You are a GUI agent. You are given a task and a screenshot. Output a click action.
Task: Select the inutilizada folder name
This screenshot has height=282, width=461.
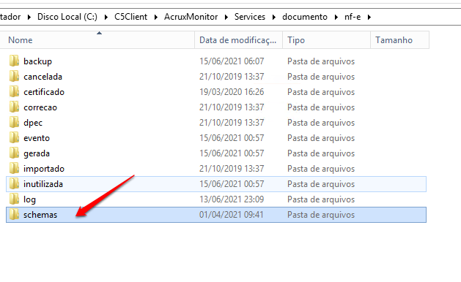43,184
